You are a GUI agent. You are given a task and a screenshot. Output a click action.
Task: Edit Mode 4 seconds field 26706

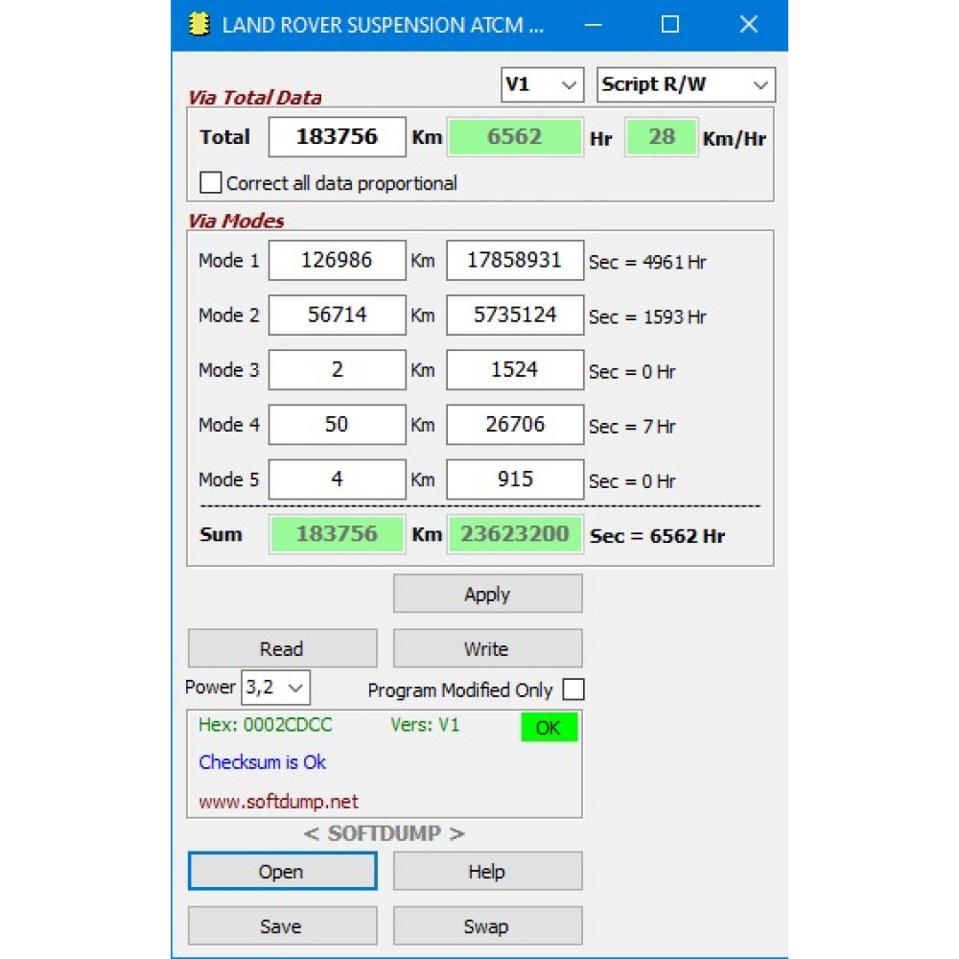pyautogui.click(x=515, y=425)
